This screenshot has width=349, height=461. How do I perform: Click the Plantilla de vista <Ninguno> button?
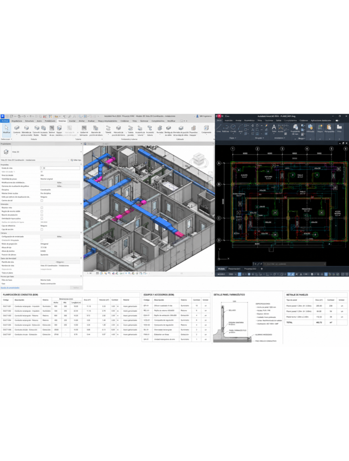tap(60, 262)
